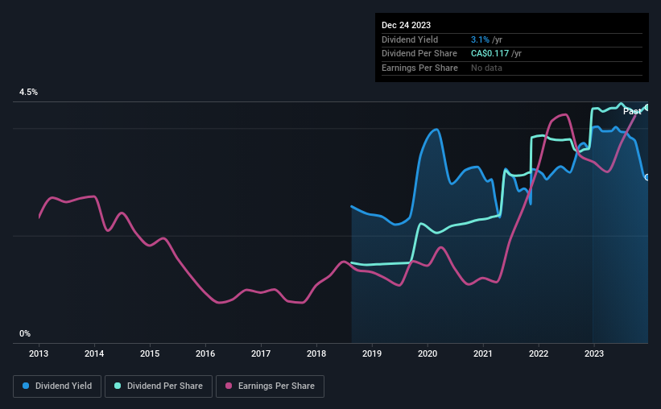Click the pink Earnings Per Share legend dot

pos(229,386)
